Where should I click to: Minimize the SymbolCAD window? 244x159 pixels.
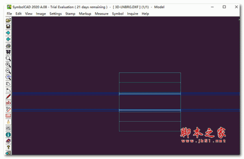coord(212,7)
